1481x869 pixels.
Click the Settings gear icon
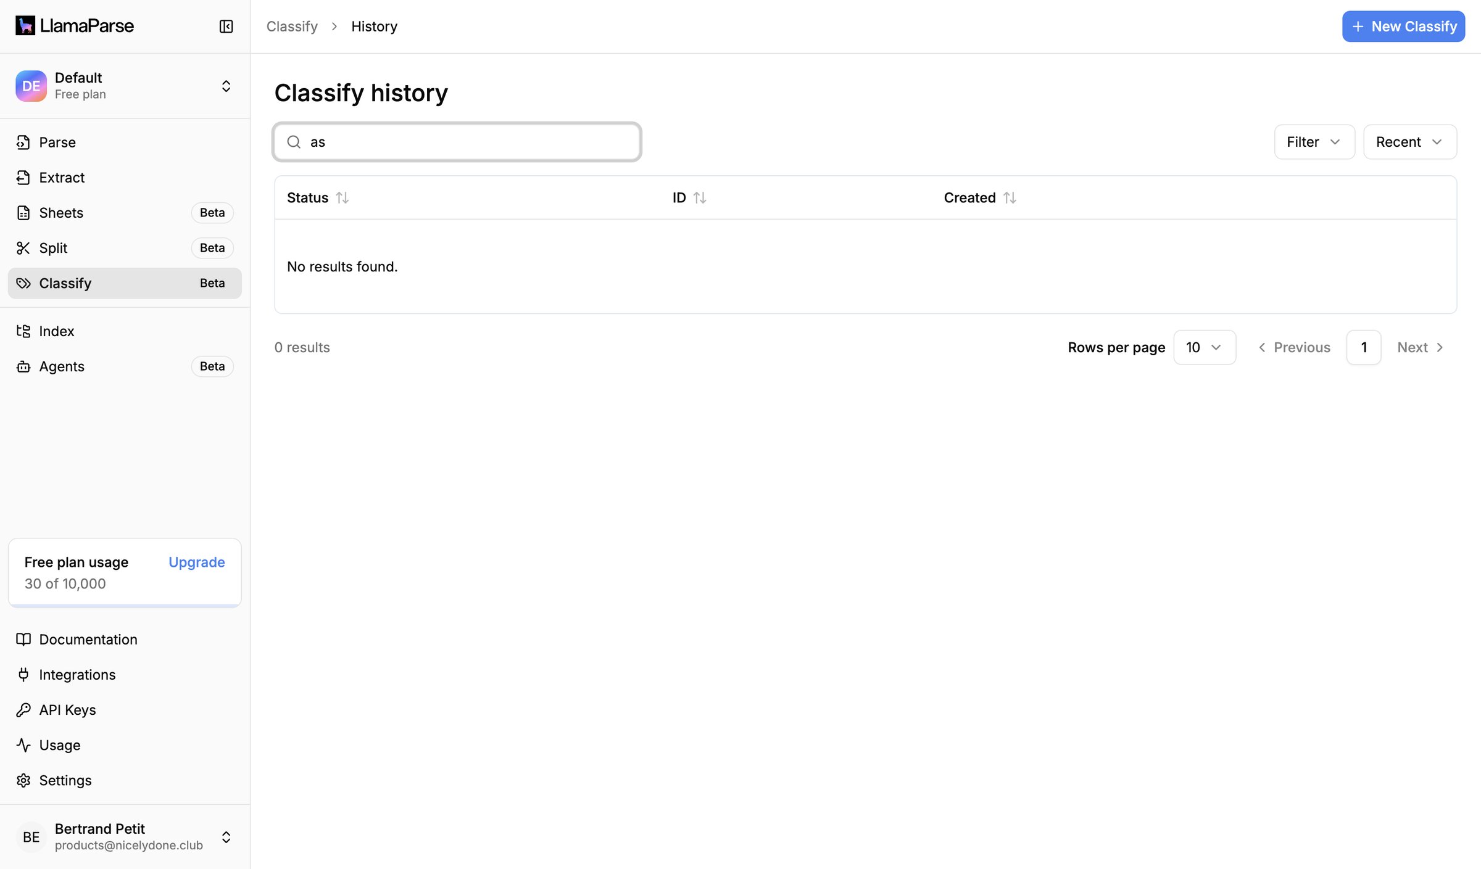(x=23, y=780)
